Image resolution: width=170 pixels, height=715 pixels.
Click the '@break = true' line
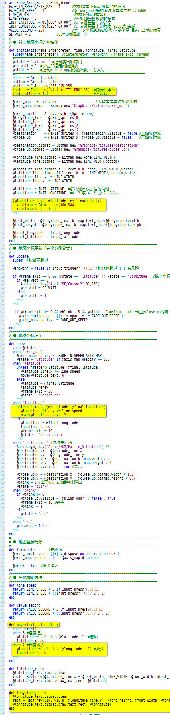26,566
